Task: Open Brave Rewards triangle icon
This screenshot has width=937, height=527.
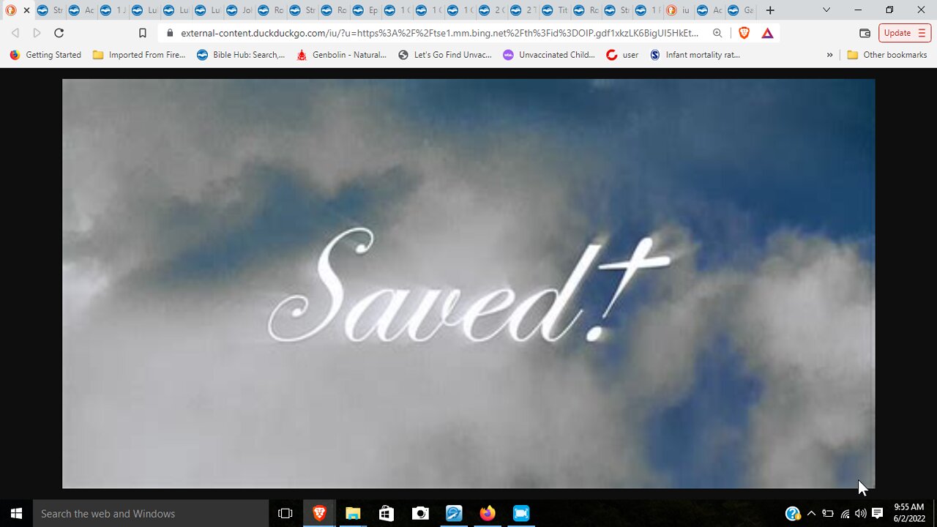Action: 767,33
